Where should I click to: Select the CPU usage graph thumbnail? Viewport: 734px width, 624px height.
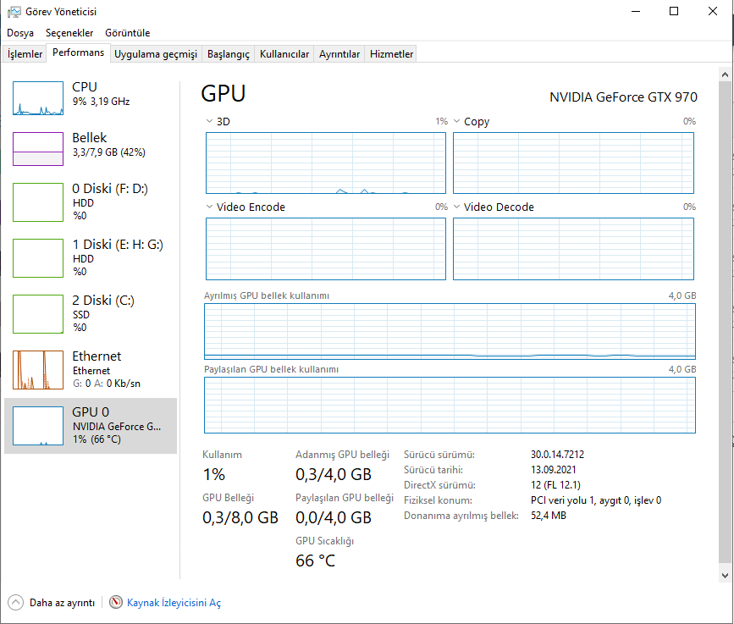coord(38,98)
